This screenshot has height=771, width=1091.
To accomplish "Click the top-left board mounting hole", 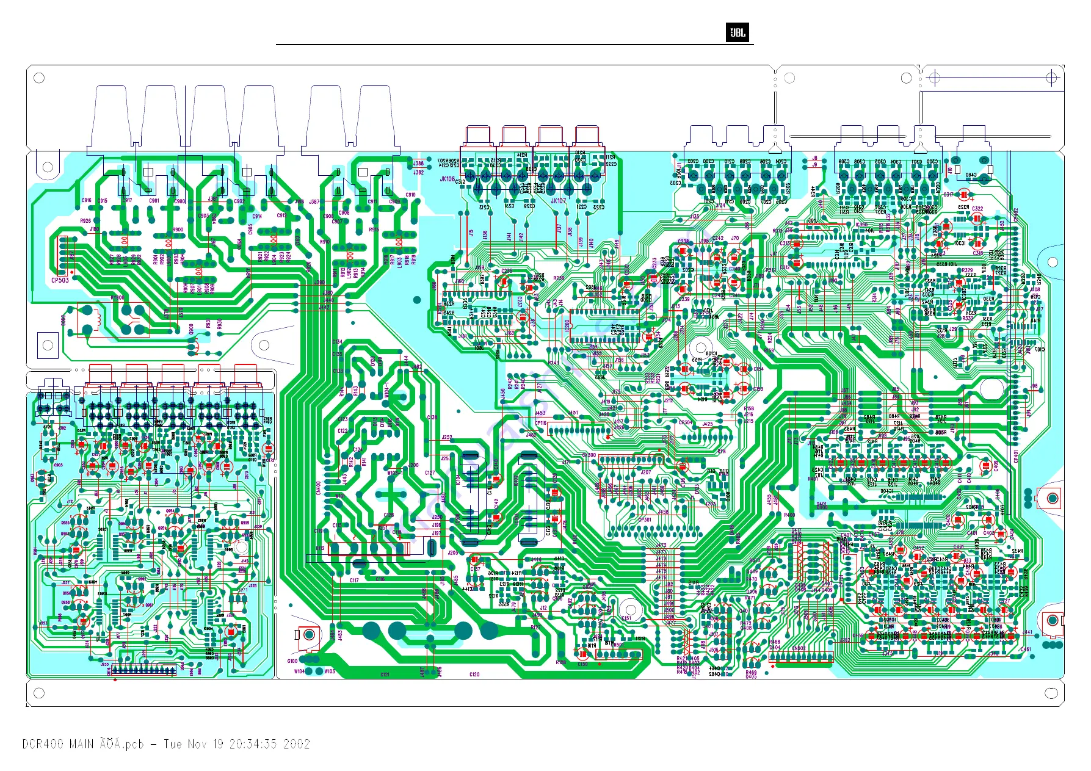I will pyautogui.click(x=39, y=78).
